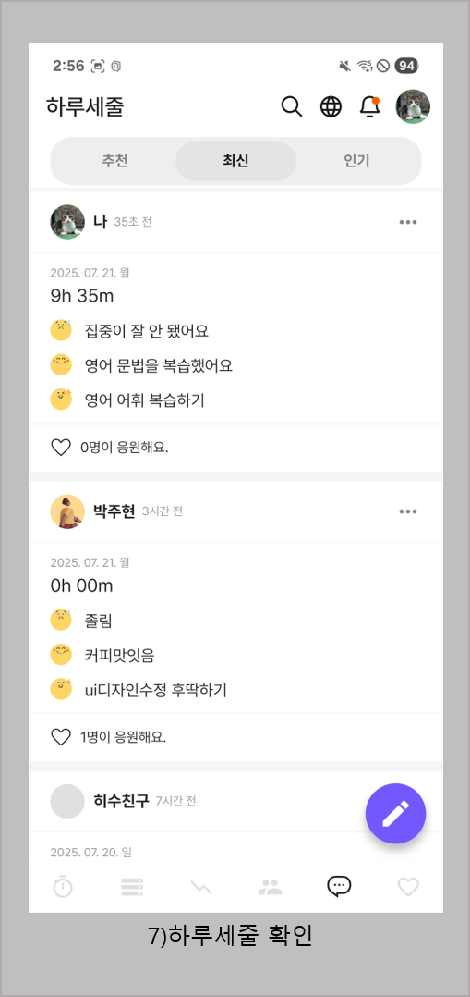This screenshot has height=997, width=470.
Task: Open the list planner icon in bottom bar
Action: [x=132, y=887]
